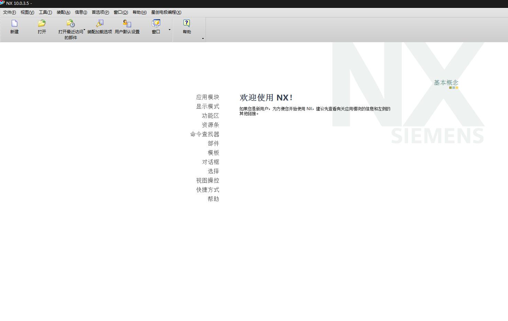Select the 功能区 link
This screenshot has width=508, height=321.
(211, 116)
